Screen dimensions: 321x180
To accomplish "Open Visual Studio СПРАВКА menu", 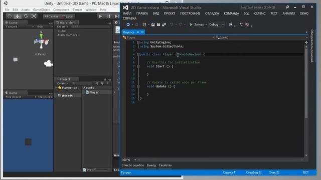I will click(129, 18).
